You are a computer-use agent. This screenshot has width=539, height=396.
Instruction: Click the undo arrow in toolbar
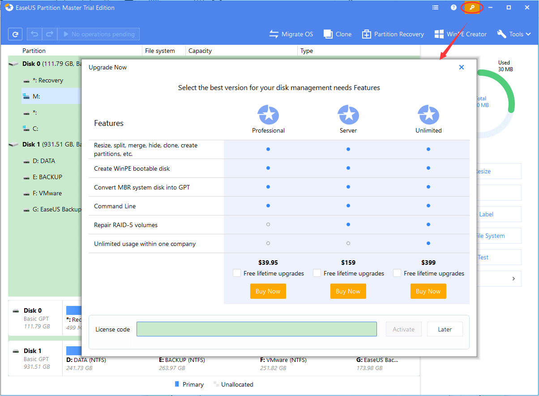pyautogui.click(x=34, y=34)
